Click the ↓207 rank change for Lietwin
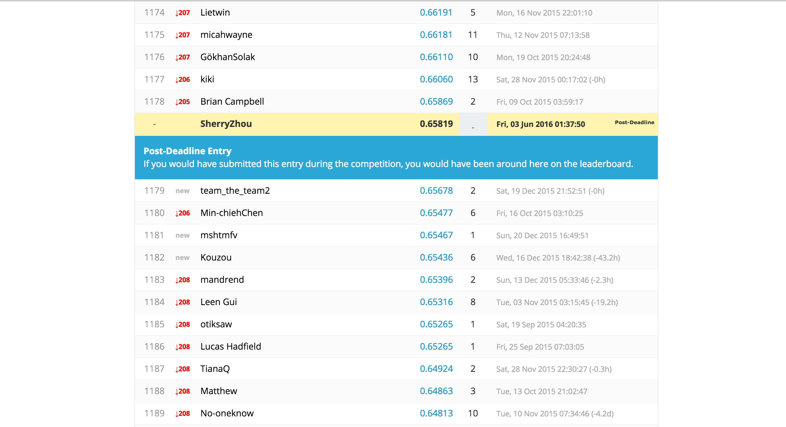Viewport: 786px width, 427px height. pos(183,13)
